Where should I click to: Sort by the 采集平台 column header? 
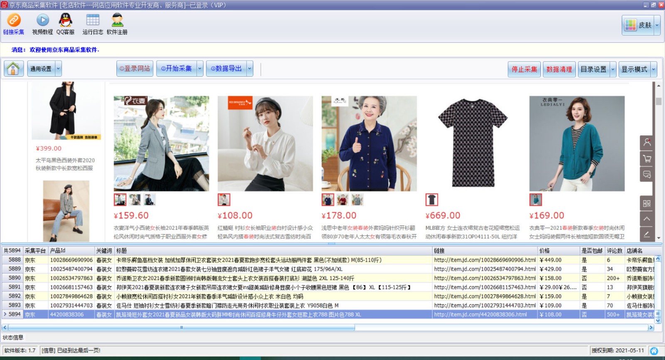[35, 251]
